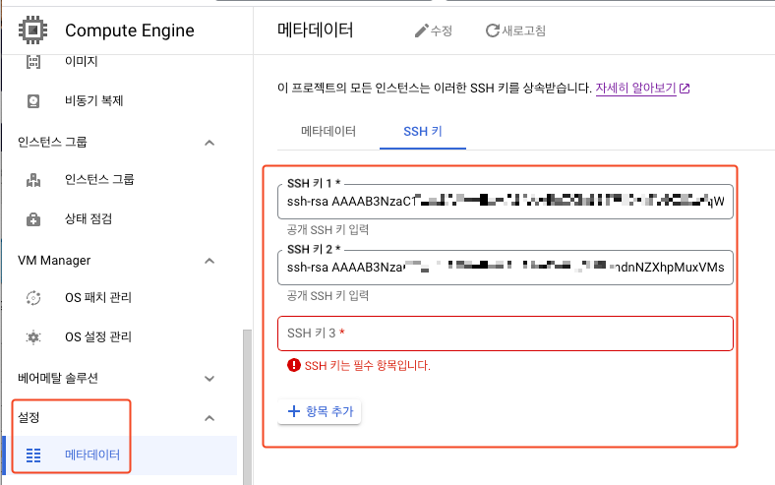
Task: Select the SSH 키 tab
Action: coord(423,132)
